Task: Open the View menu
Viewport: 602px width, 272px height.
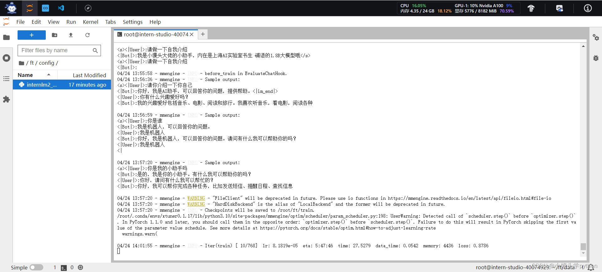Action: coord(54,22)
